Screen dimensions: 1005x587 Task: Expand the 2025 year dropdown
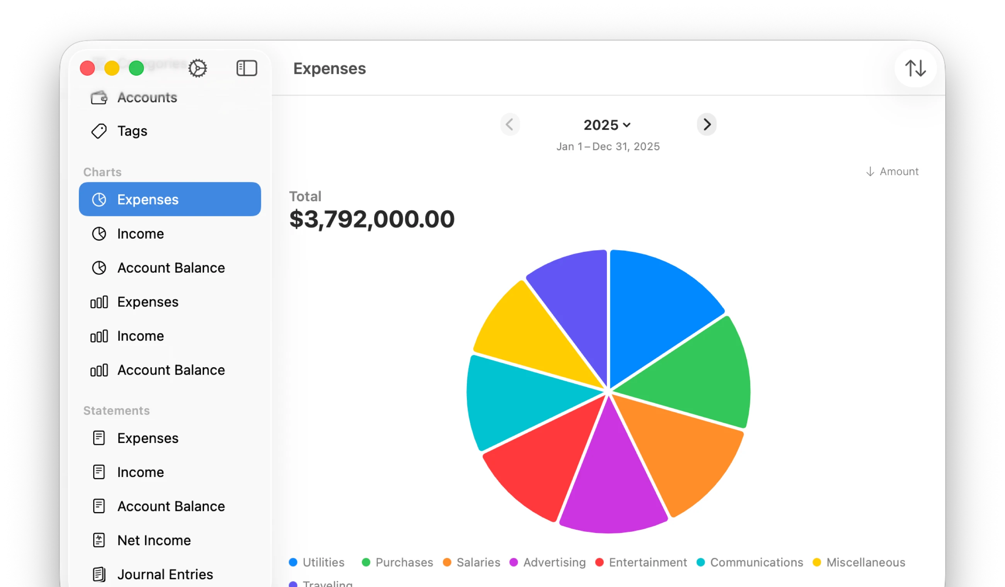coord(607,125)
